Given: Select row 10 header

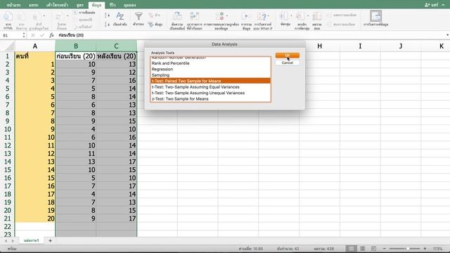Looking at the screenshot, I should click(8, 129).
